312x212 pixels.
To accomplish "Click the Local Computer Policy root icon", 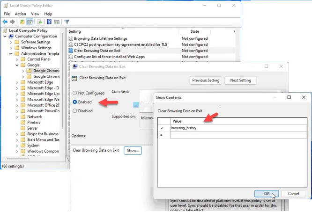I will click(x=5, y=30).
